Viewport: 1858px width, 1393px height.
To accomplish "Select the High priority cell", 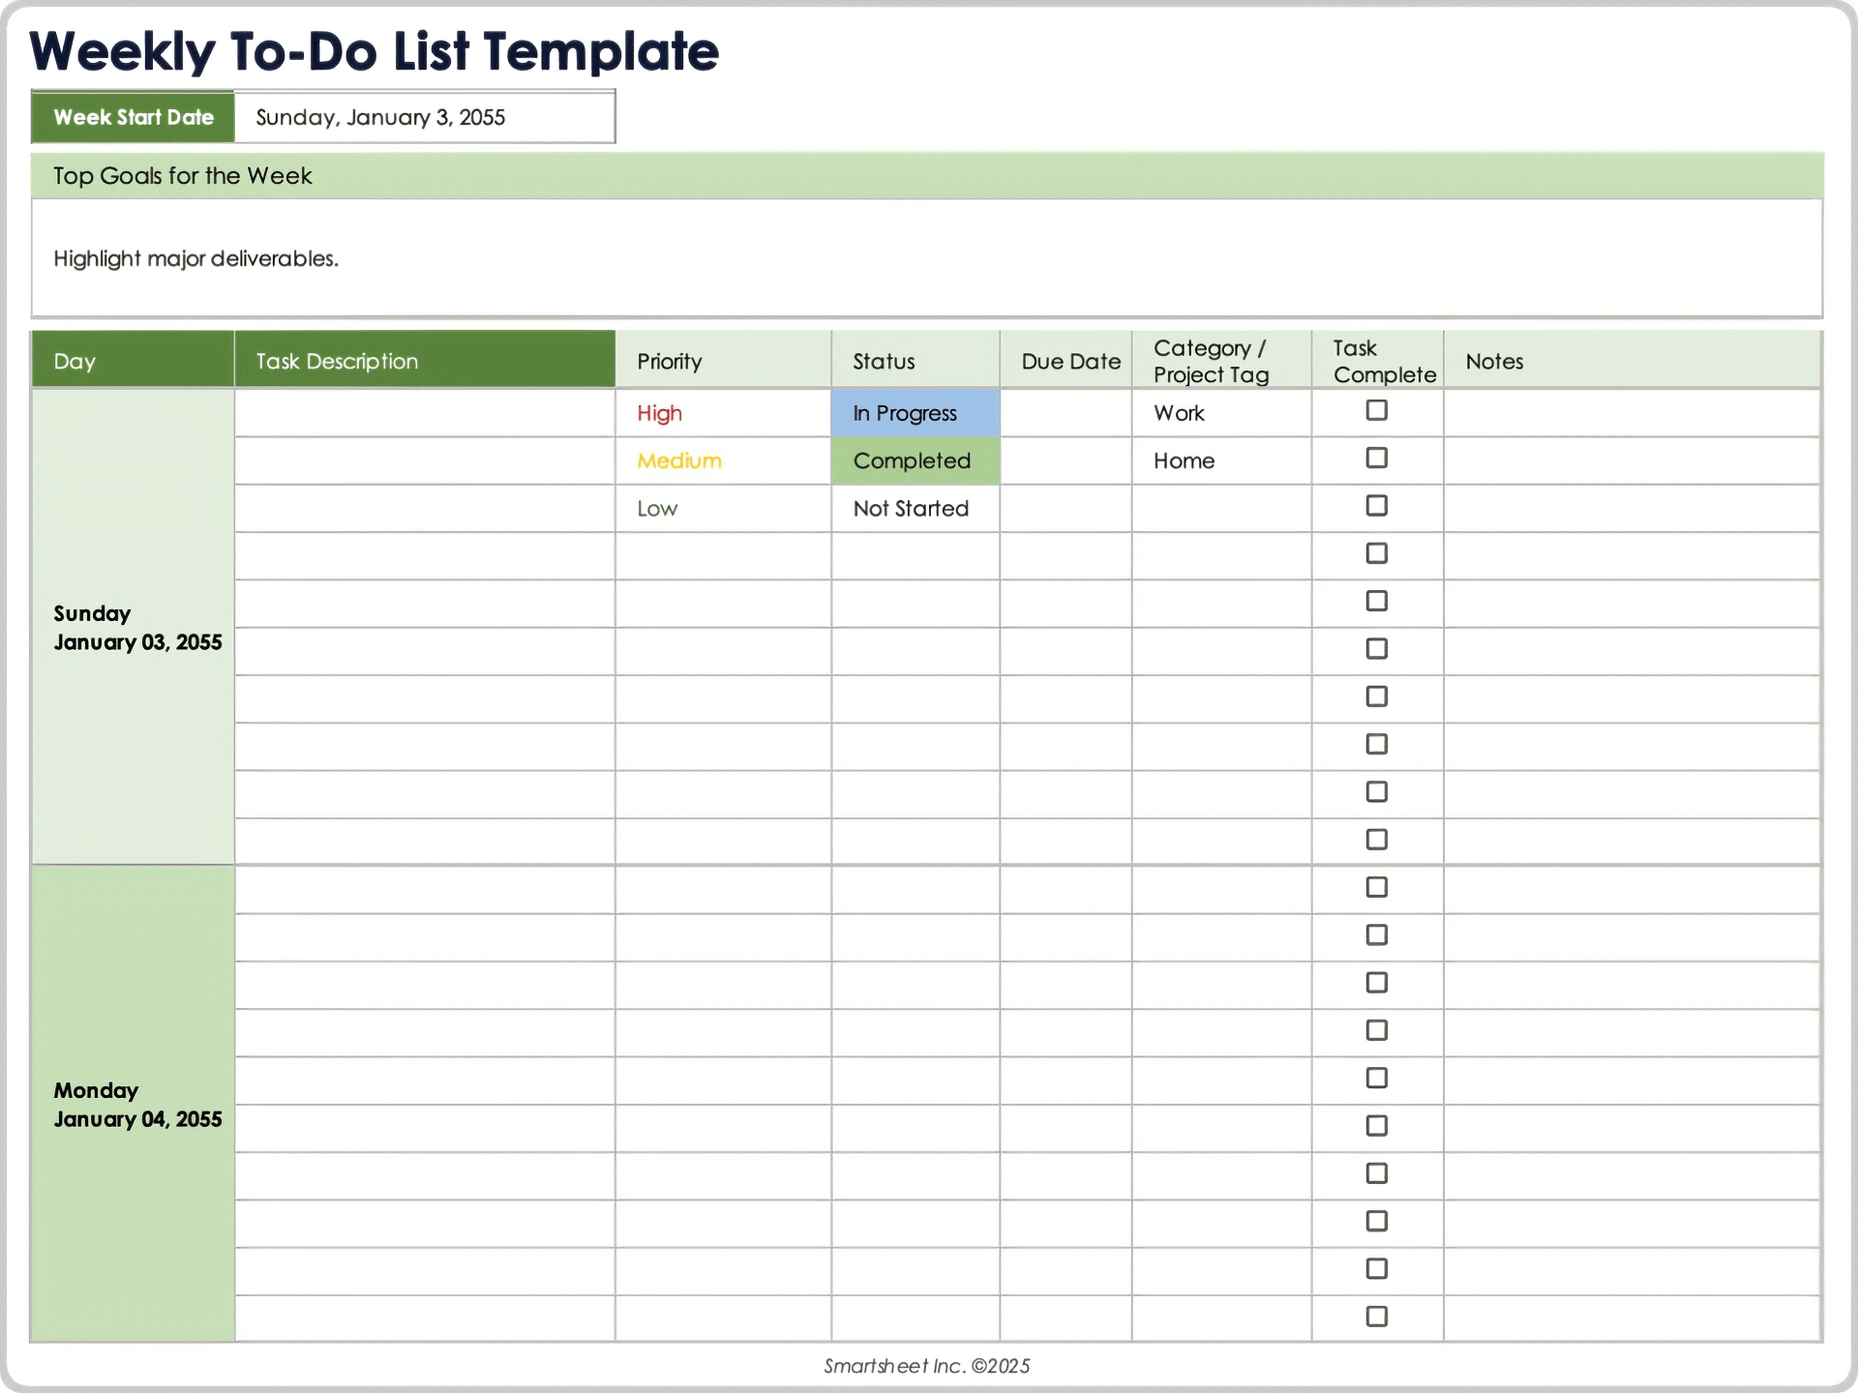I will tap(659, 413).
